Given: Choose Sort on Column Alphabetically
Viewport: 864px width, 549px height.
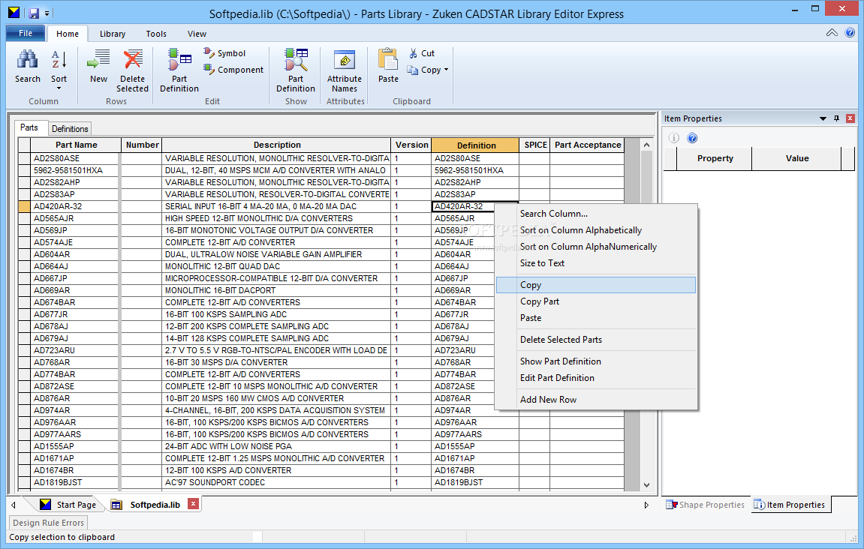Looking at the screenshot, I should tap(596, 230).
